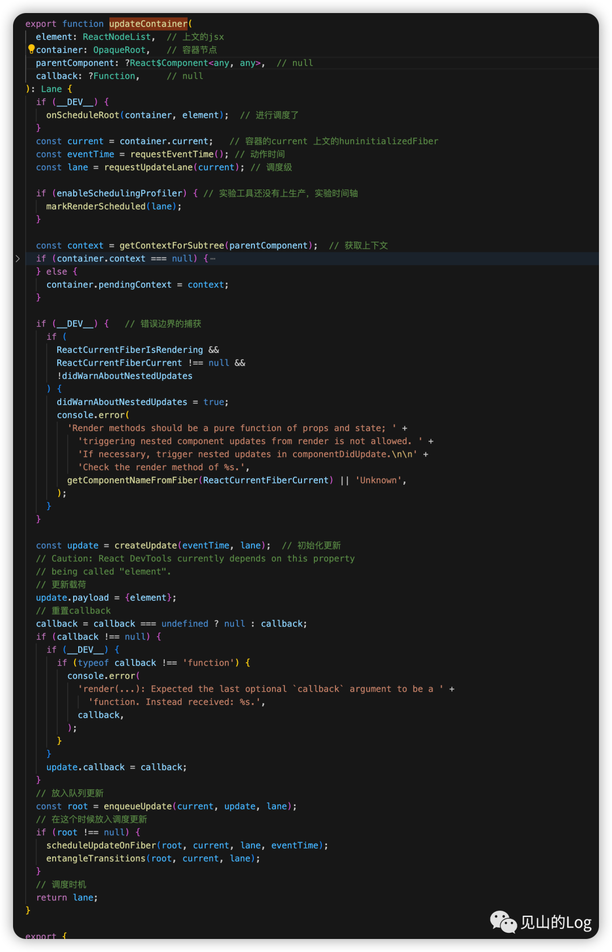Click the '// 容器节点' comment

tap(192, 50)
